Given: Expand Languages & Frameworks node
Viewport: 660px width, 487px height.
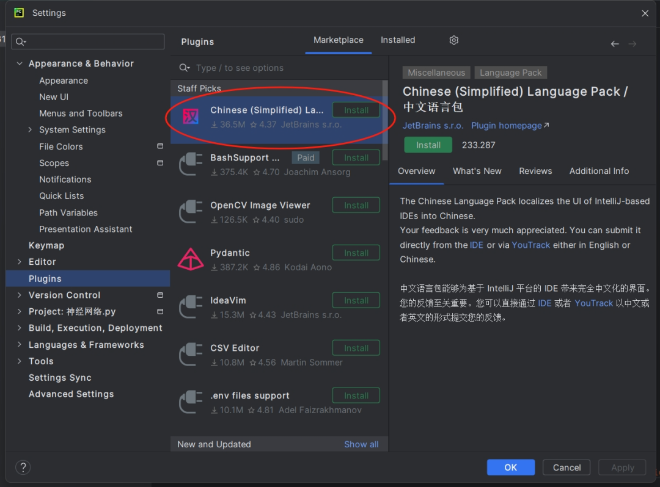Looking at the screenshot, I should click(20, 345).
